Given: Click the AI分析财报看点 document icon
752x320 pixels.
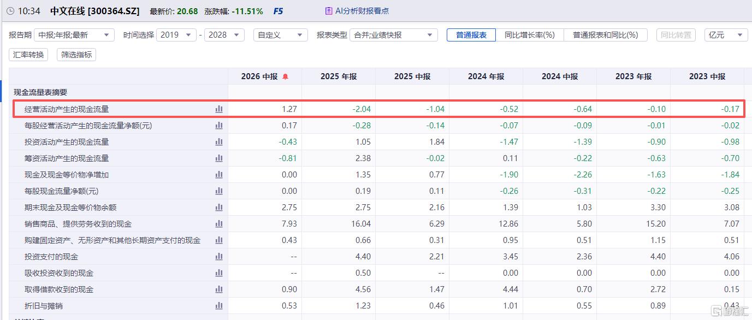Looking at the screenshot, I should 328,11.
